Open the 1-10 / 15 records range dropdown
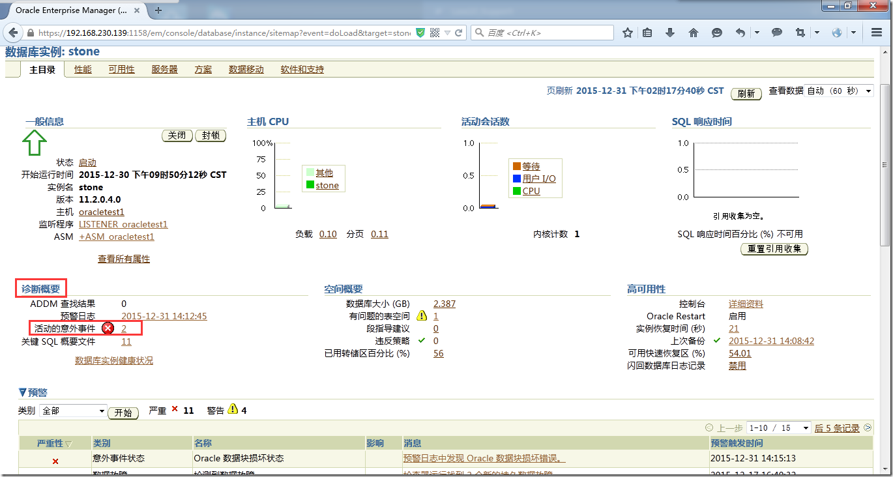 [x=779, y=428]
